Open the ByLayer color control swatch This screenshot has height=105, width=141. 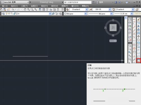[75, 14]
